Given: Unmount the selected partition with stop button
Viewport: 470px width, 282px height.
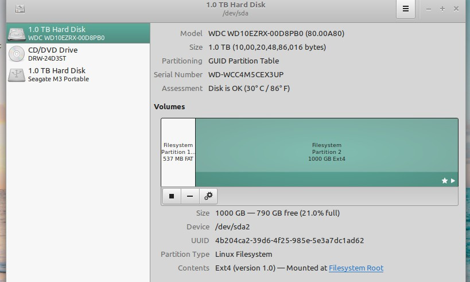Looking at the screenshot, I should tap(172, 196).
